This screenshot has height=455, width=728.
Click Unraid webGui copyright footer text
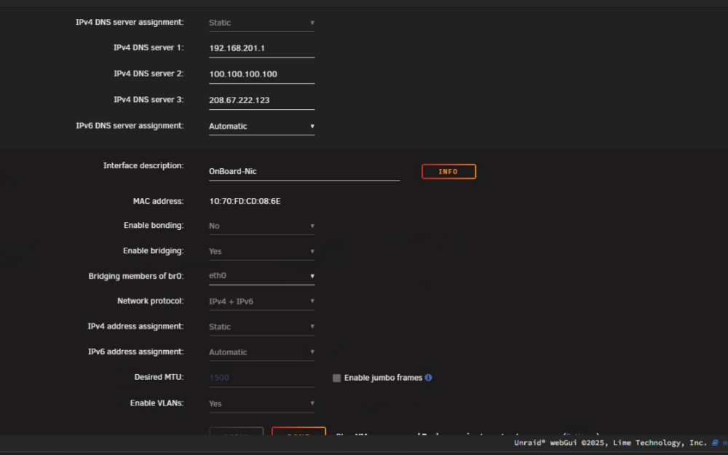coord(610,443)
